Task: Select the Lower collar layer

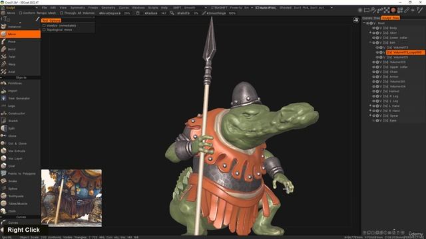Action: pos(398,38)
